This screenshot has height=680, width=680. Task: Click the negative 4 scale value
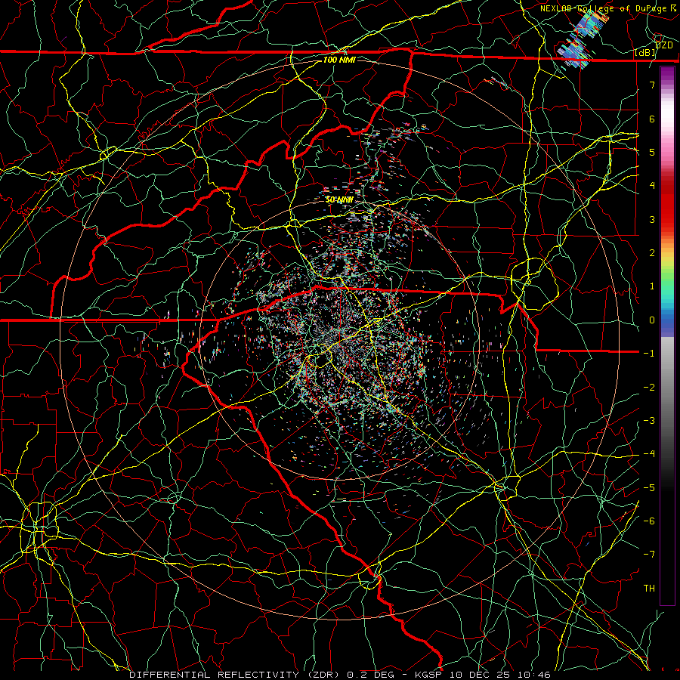pyautogui.click(x=649, y=454)
